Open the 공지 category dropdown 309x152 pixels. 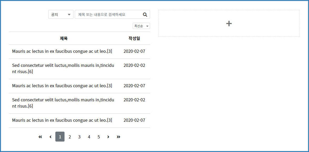[61, 15]
